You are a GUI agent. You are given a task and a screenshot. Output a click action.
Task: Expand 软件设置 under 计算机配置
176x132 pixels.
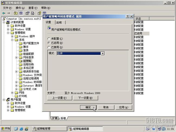8,26
